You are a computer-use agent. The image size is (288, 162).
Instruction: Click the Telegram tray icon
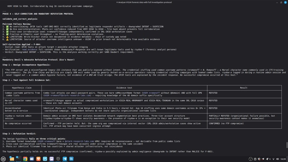(x=263, y=159)
